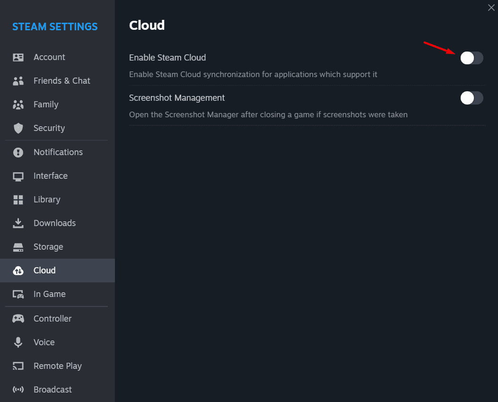
Task: Enable the Steam Cloud toggle
Action: click(x=472, y=58)
